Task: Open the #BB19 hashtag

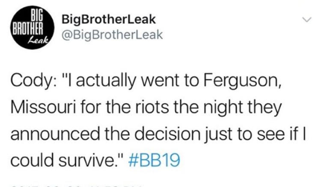Action: click(154, 160)
